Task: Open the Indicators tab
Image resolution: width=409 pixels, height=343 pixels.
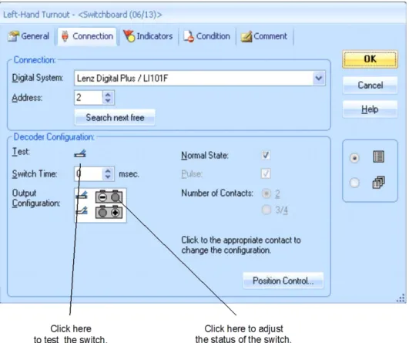Action: coord(148,36)
